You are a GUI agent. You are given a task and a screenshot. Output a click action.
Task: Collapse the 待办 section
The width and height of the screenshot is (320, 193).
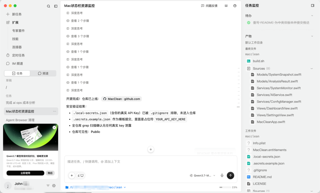pyautogui.click(x=312, y=16)
